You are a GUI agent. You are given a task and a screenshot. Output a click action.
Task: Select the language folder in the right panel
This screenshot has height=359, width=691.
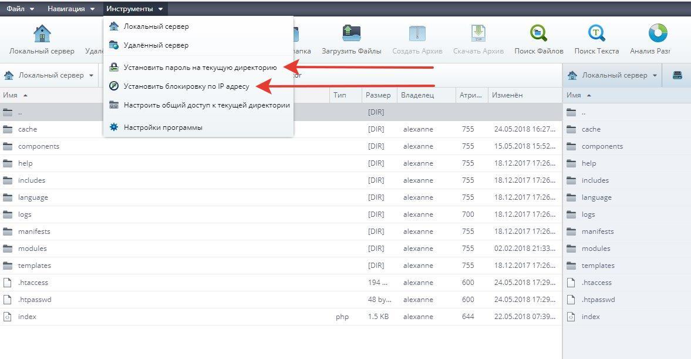pyautogui.click(x=627, y=197)
